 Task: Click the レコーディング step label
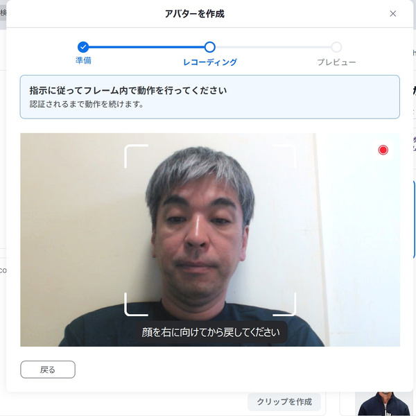point(210,62)
